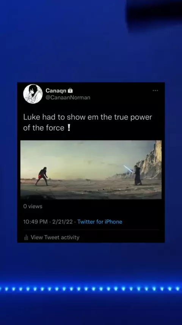Click the Canaqn profile avatar picture
Viewport: 182px width, 325px height.
pyautogui.click(x=33, y=94)
